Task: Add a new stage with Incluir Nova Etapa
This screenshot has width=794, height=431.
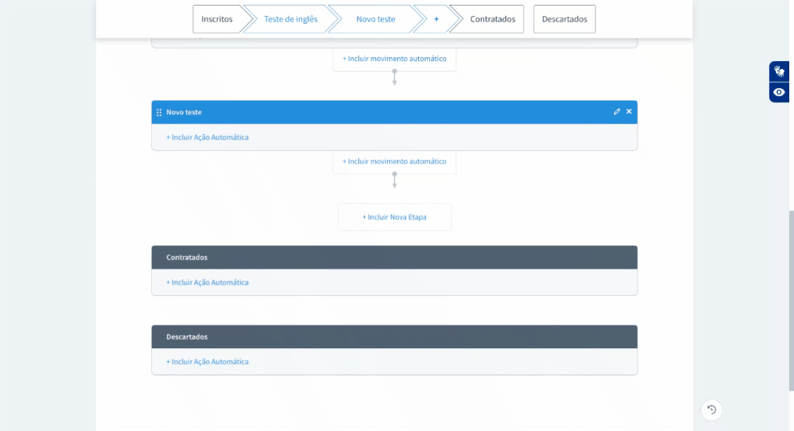Action: (394, 217)
